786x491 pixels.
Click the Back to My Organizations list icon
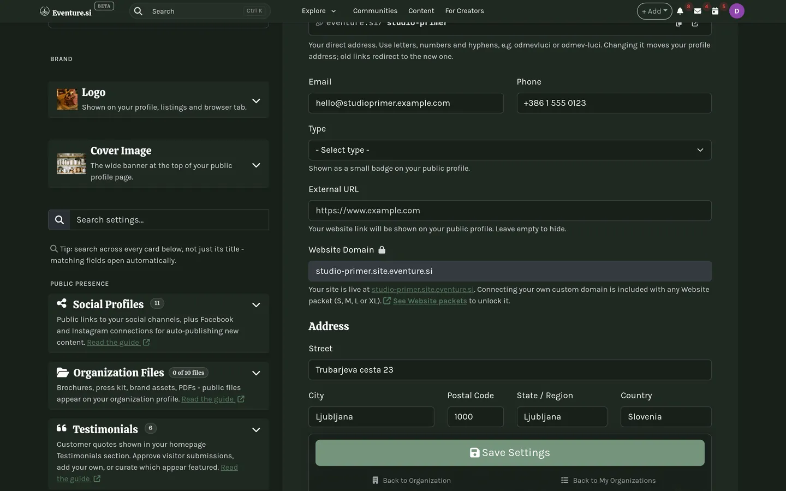pyautogui.click(x=564, y=480)
